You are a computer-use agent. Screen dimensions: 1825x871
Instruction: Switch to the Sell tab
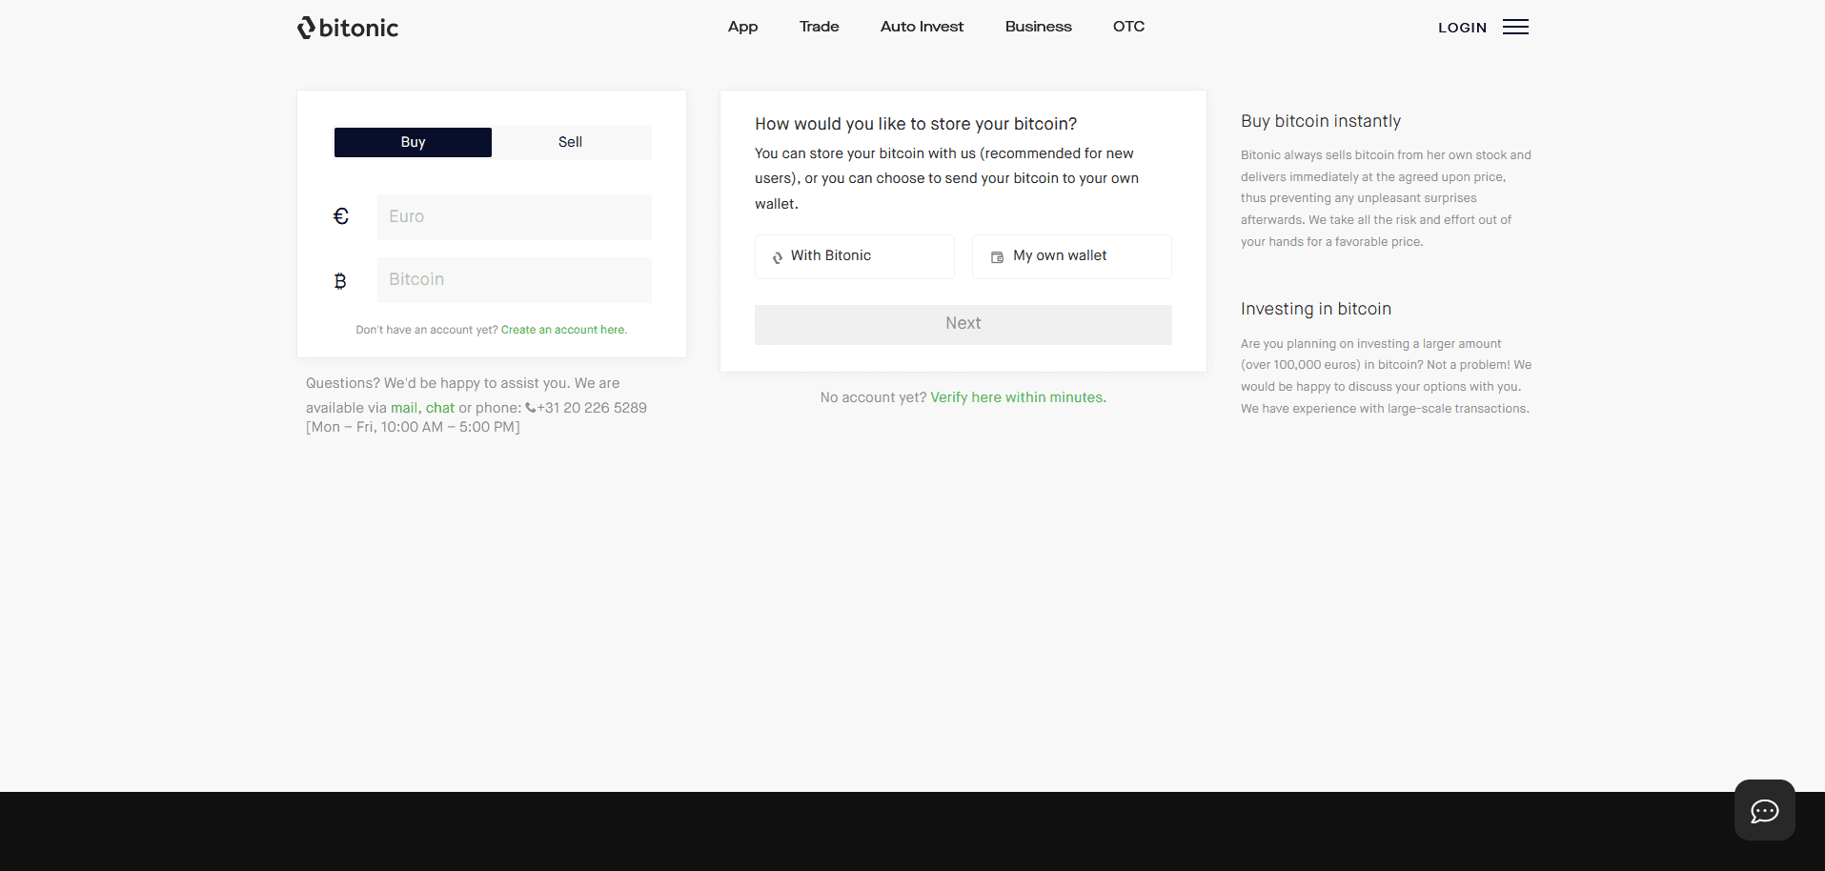(x=570, y=142)
